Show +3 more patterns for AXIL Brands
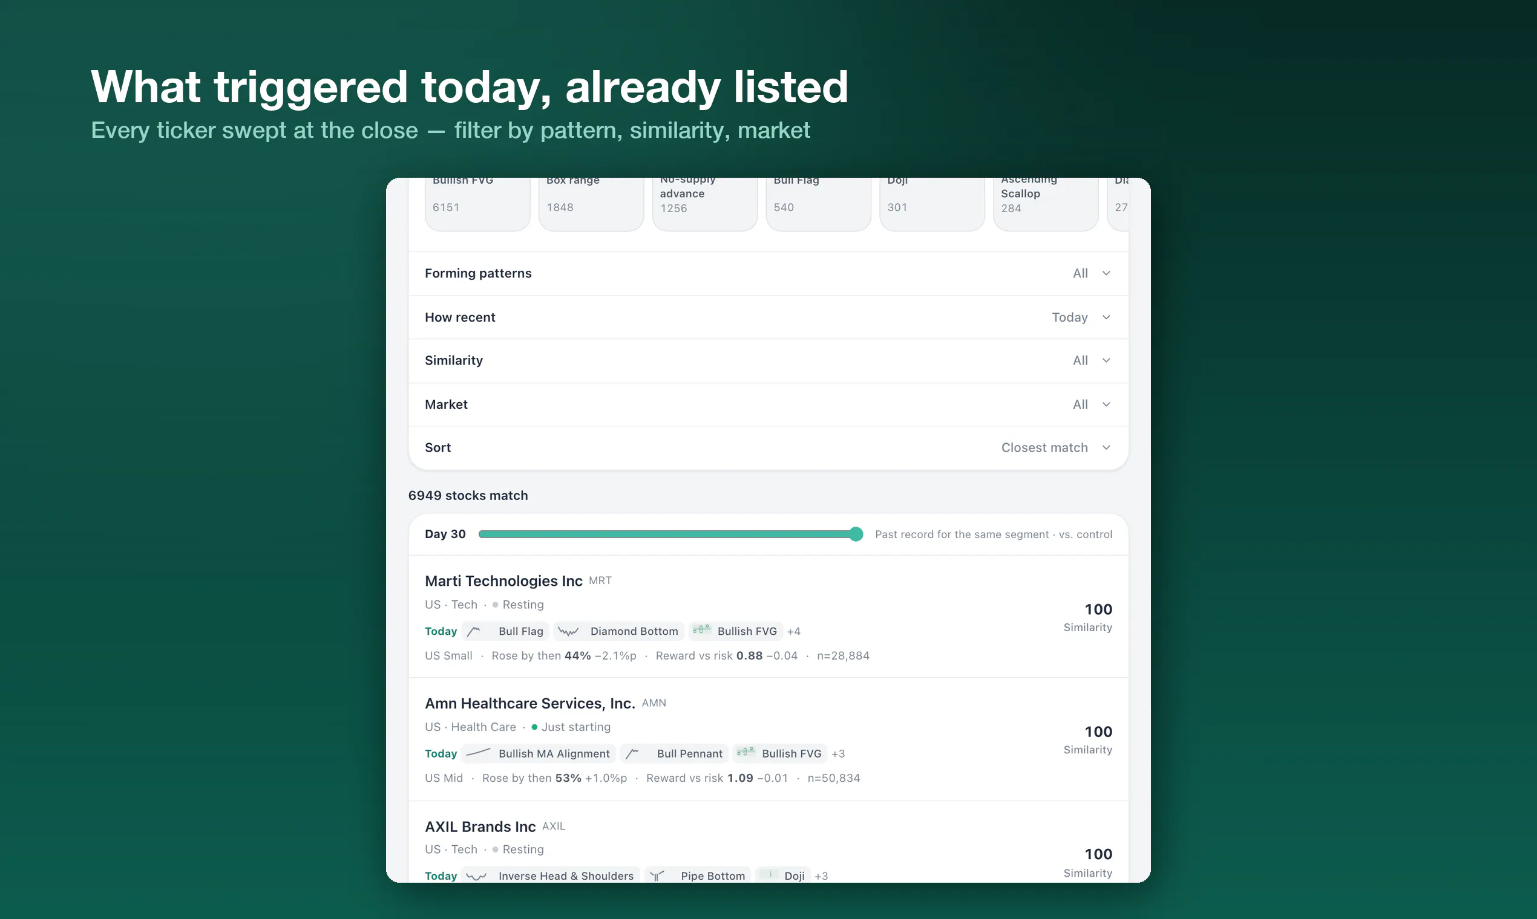The image size is (1537, 919). 821,875
